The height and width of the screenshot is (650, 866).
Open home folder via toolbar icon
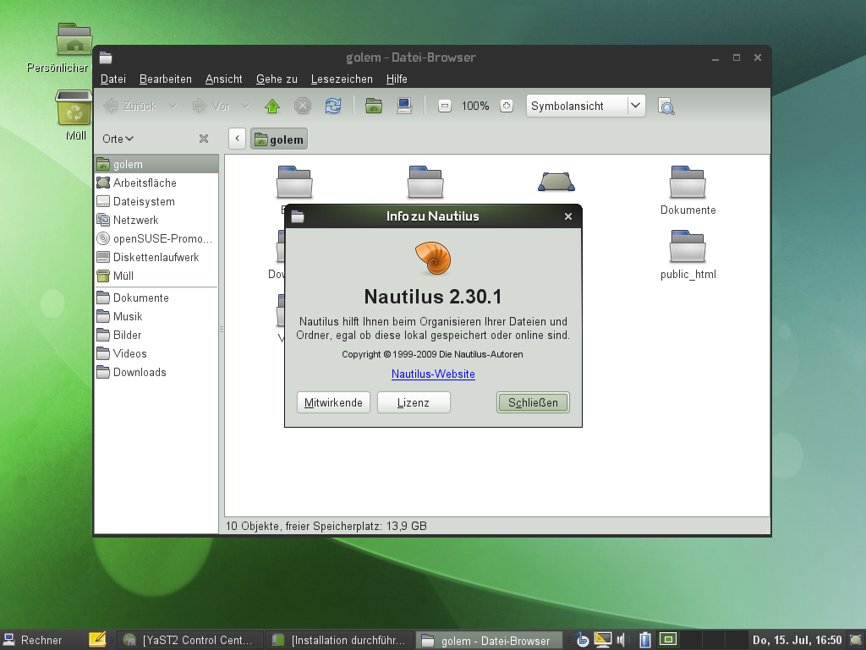(x=373, y=106)
